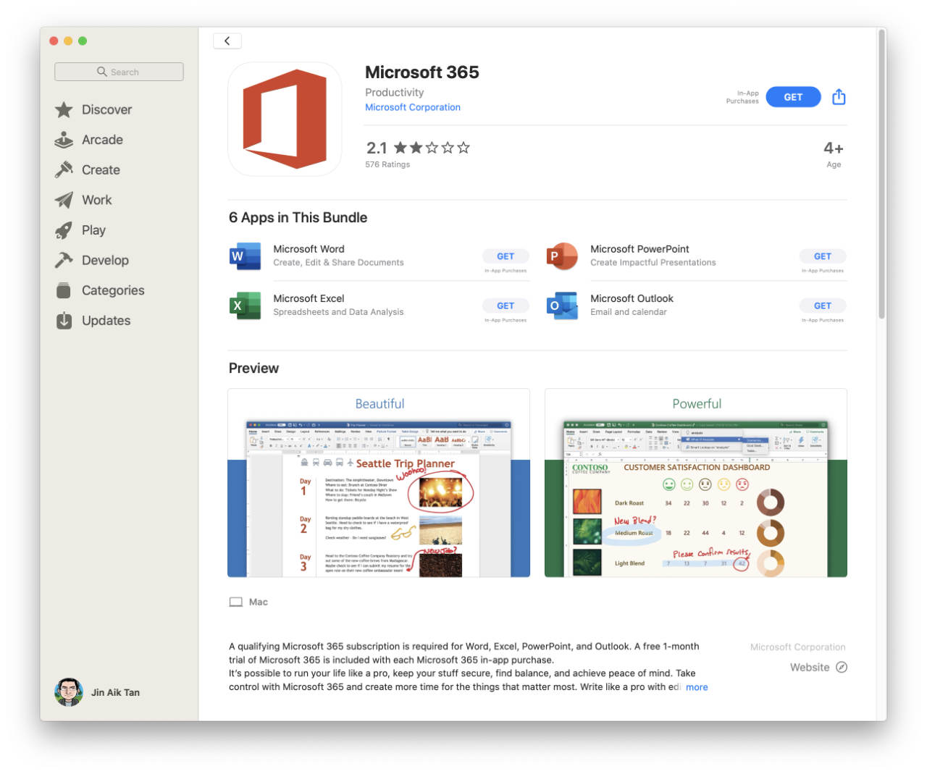Click the Microsoft 365 app icon
Viewport: 927px width, 774px height.
pyautogui.click(x=285, y=119)
